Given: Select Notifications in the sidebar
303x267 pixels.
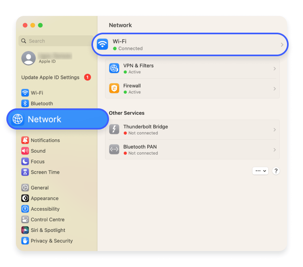Looking at the screenshot, I should click(45, 140).
